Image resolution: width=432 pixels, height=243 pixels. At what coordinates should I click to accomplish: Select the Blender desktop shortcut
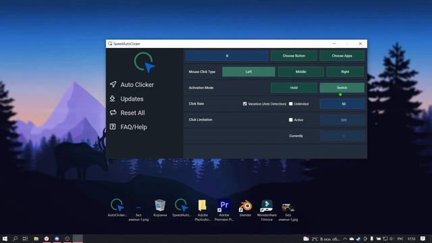[x=245, y=208]
